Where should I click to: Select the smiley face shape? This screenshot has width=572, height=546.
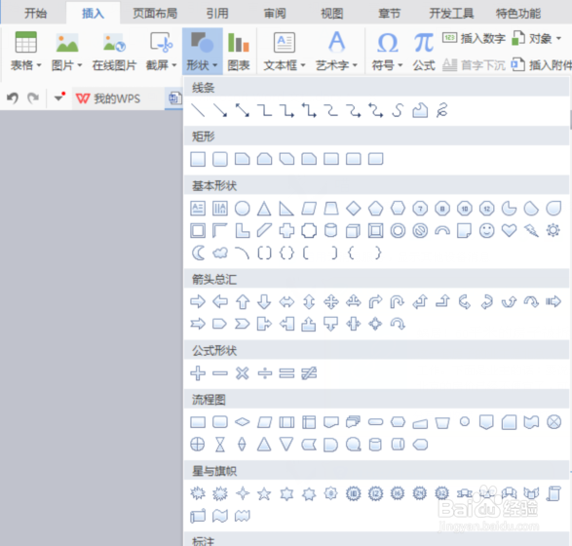(486, 231)
